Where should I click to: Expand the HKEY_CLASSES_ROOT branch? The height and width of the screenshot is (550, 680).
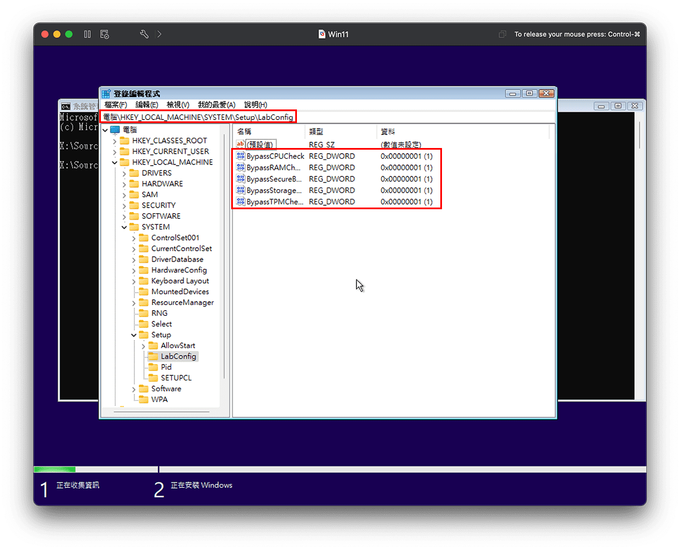(116, 140)
